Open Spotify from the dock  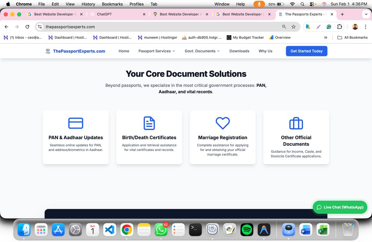pos(247,230)
